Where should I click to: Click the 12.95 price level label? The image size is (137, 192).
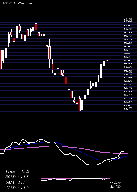pyautogui.click(x=128, y=91)
